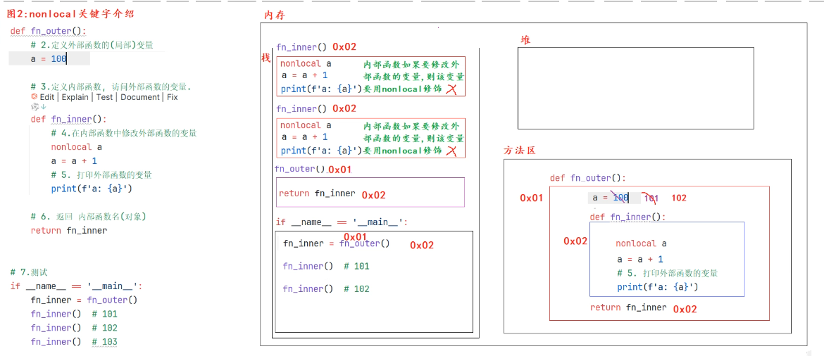Screen dimensions: 824x356
Task: Click fn_inner() # 102 inside the main stack frame
Action: tap(325, 289)
